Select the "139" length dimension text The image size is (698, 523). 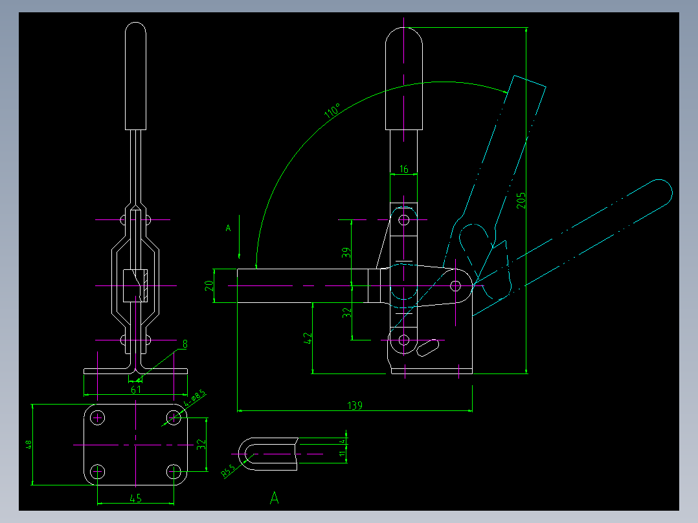355,405
